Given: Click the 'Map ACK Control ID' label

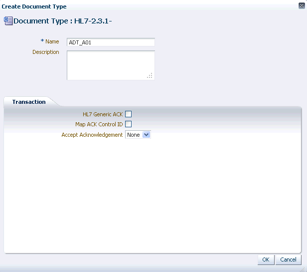Looking at the screenshot, I should 99,124.
